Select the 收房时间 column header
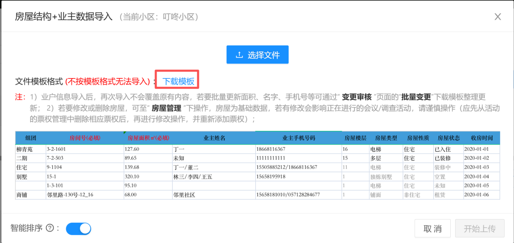 [482, 138]
